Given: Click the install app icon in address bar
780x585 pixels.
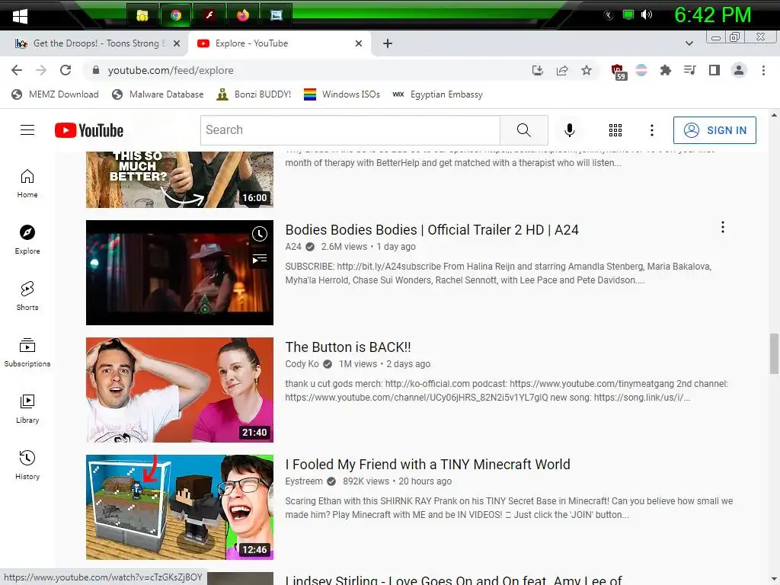Looking at the screenshot, I should click(x=537, y=70).
